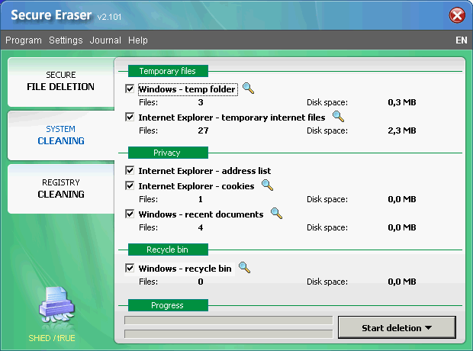The width and height of the screenshot is (473, 351).
Task: Open the Program menu
Action: 24,40
